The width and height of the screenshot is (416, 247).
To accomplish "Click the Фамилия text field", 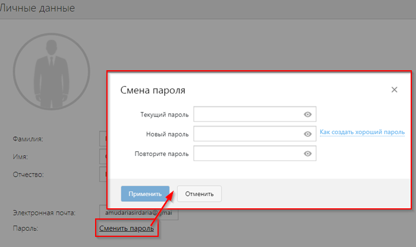I will click(x=102, y=139).
